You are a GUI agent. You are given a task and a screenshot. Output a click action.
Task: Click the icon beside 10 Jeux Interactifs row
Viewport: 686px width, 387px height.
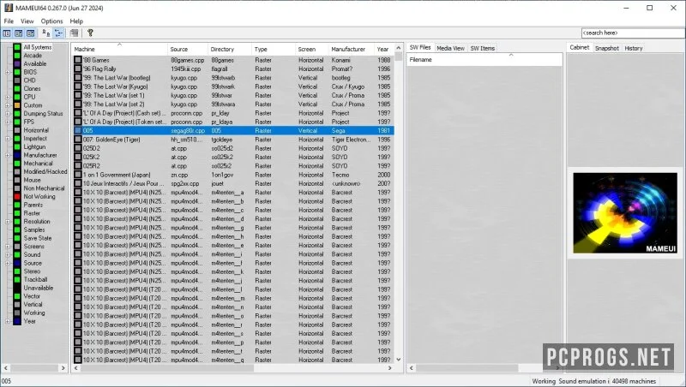pos(78,183)
